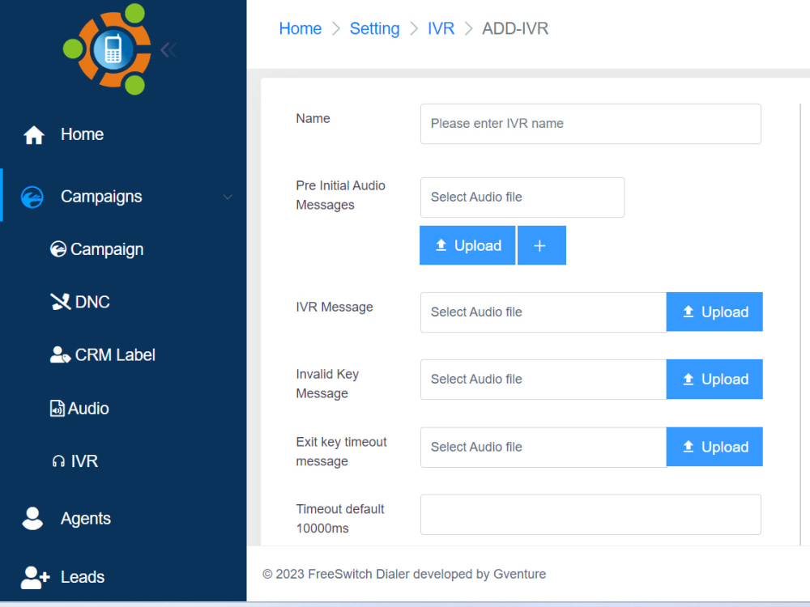Screen dimensions: 810x607
Task: Select the Campaign globe icon in sidebar
Action: point(58,248)
